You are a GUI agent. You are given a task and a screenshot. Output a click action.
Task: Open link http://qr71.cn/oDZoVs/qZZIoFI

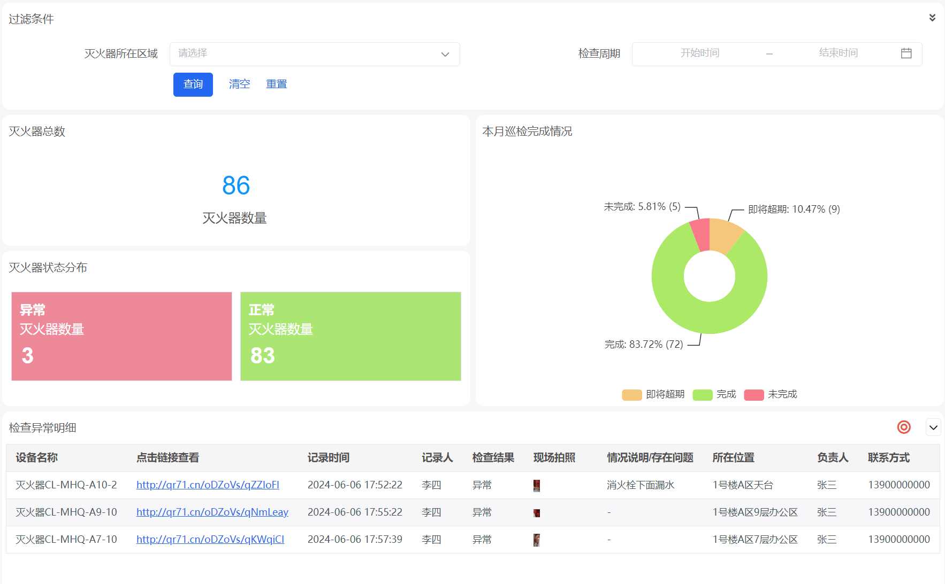coord(208,485)
